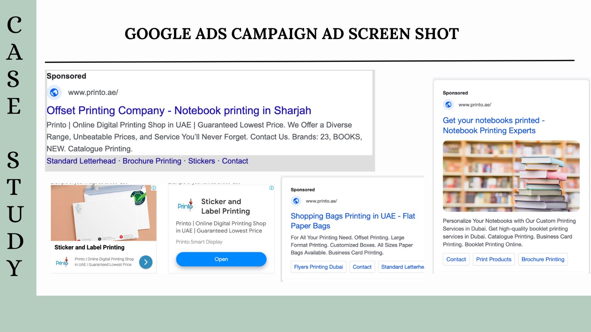Click the description text of the Offset Printing ad
The image size is (591, 332).
204,137
